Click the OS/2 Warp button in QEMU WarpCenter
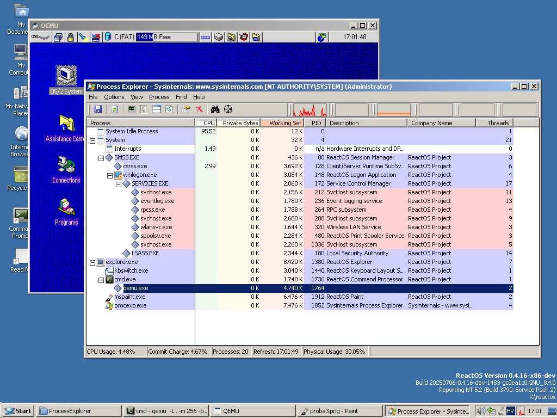 40,37
